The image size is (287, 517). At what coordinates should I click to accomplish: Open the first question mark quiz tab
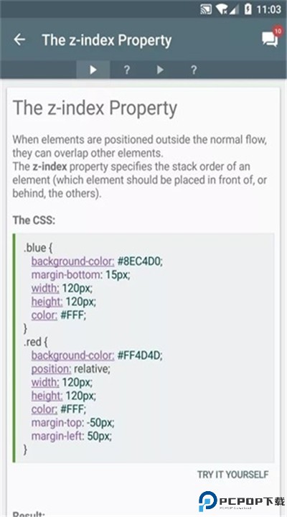126,70
